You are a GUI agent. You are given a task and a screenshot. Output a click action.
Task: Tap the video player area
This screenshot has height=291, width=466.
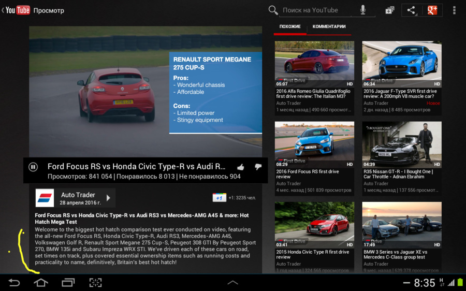(145, 92)
